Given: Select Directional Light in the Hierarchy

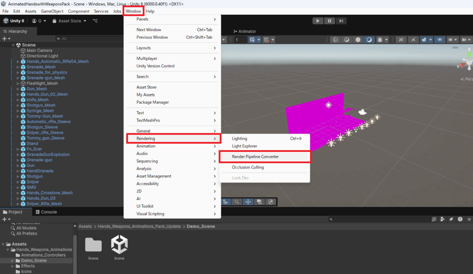Looking at the screenshot, I should 42,56.
